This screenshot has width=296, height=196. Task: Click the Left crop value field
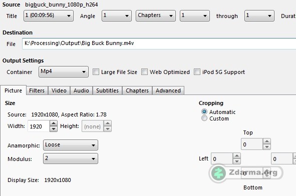222,158
